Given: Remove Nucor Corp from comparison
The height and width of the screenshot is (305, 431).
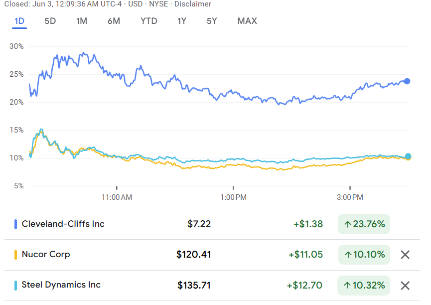Looking at the screenshot, I should click(405, 255).
